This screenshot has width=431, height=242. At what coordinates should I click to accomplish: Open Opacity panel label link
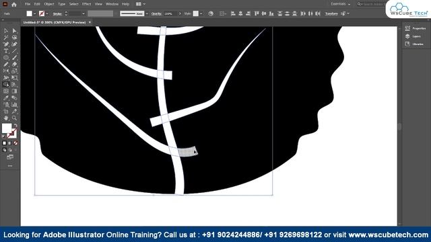pos(156,13)
